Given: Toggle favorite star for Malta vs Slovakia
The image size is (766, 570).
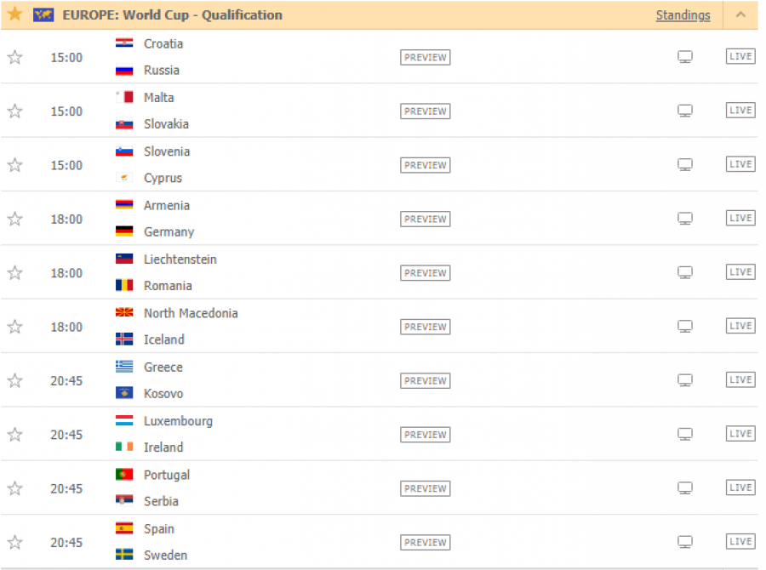Looking at the screenshot, I should click(15, 111).
